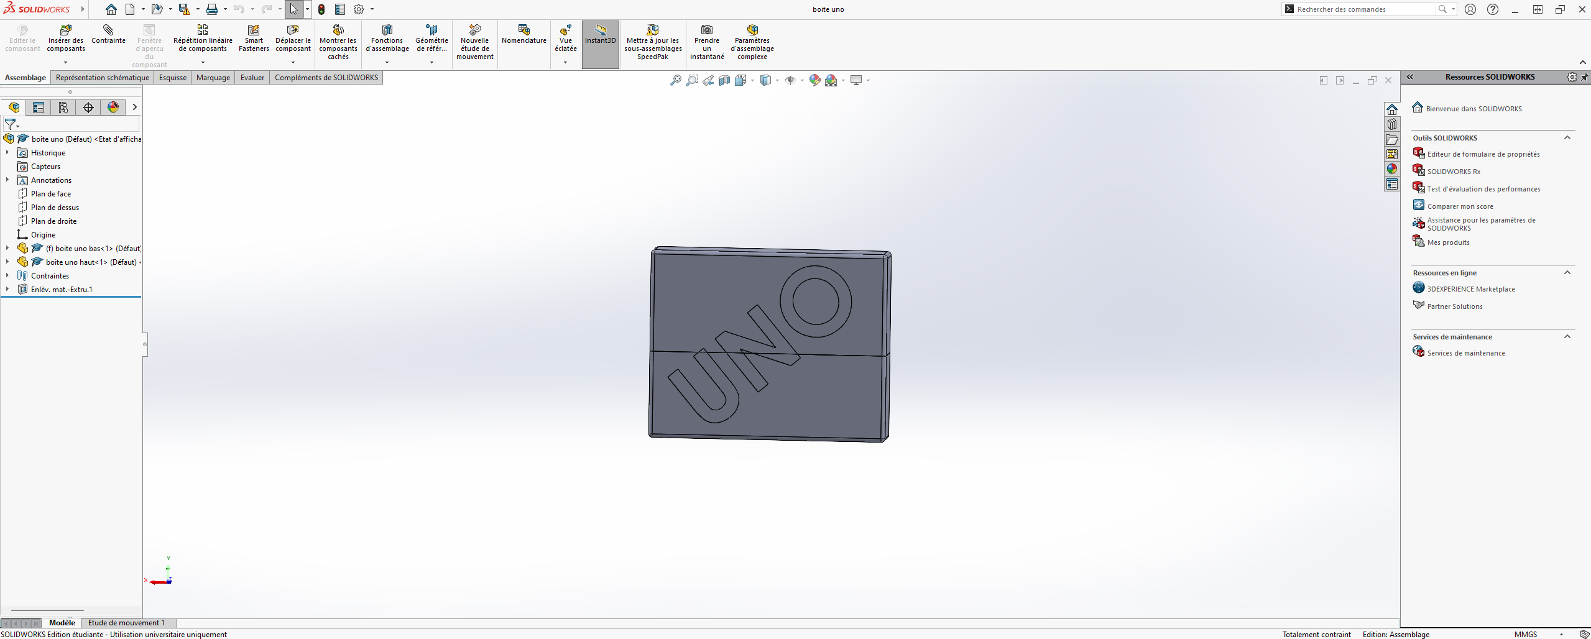Expand the Annotations tree node
1591x639 pixels.
(x=7, y=180)
